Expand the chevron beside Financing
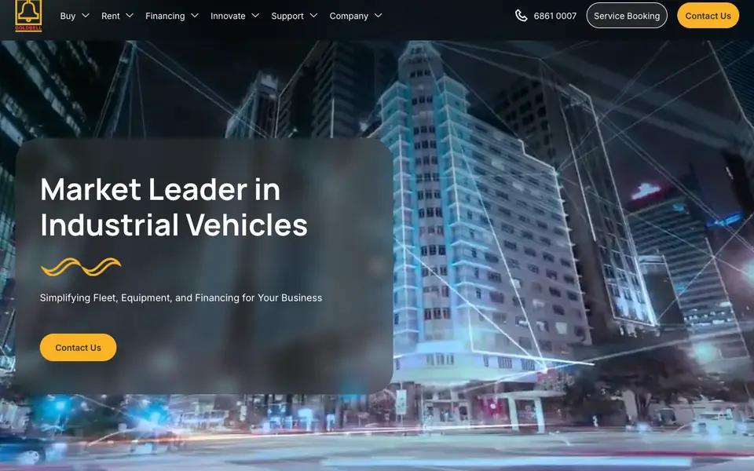This screenshot has height=471, width=754. click(x=195, y=16)
